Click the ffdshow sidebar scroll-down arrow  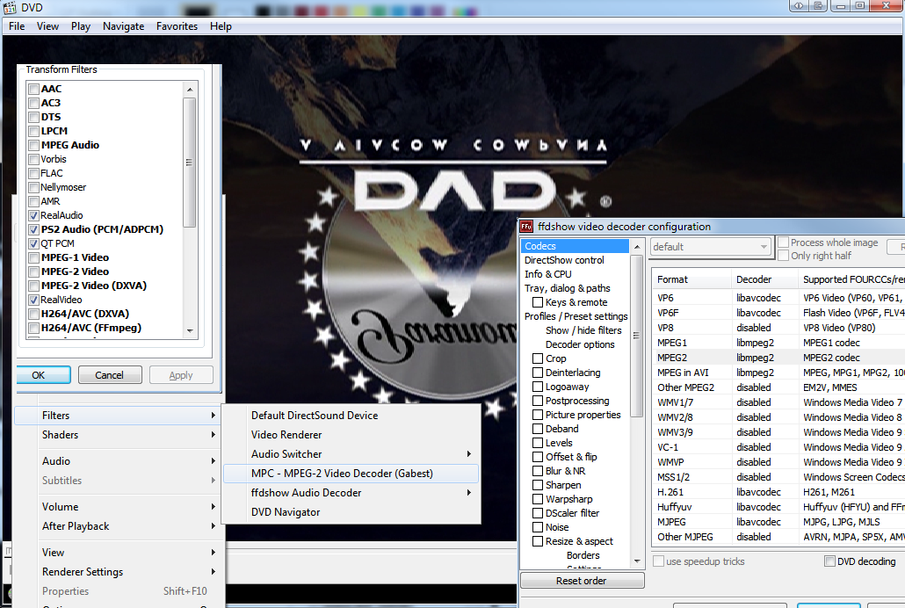(x=638, y=561)
